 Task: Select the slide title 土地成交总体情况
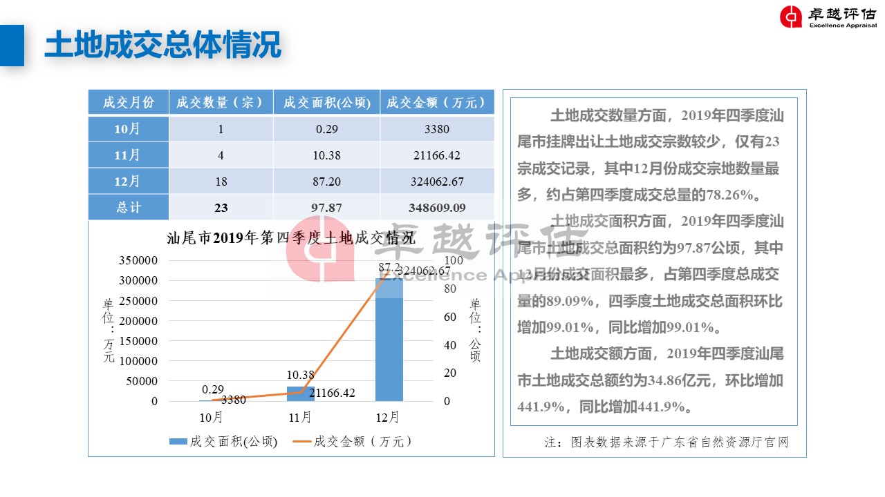(163, 46)
